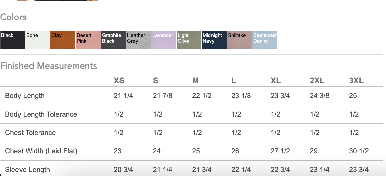Pick the Light Olive swatch
The height and width of the screenshot is (176, 386).
coord(189,40)
